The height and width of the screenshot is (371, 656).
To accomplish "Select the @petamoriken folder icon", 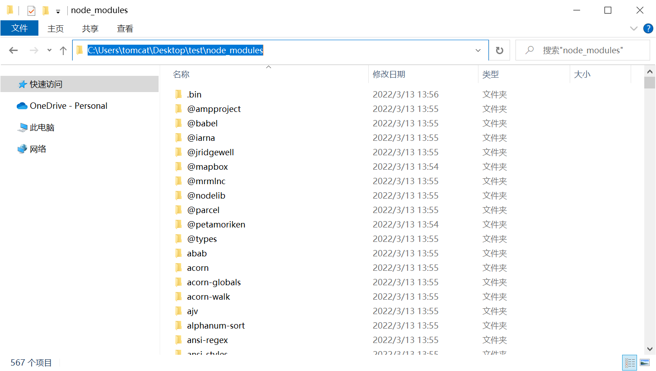I will (x=178, y=224).
